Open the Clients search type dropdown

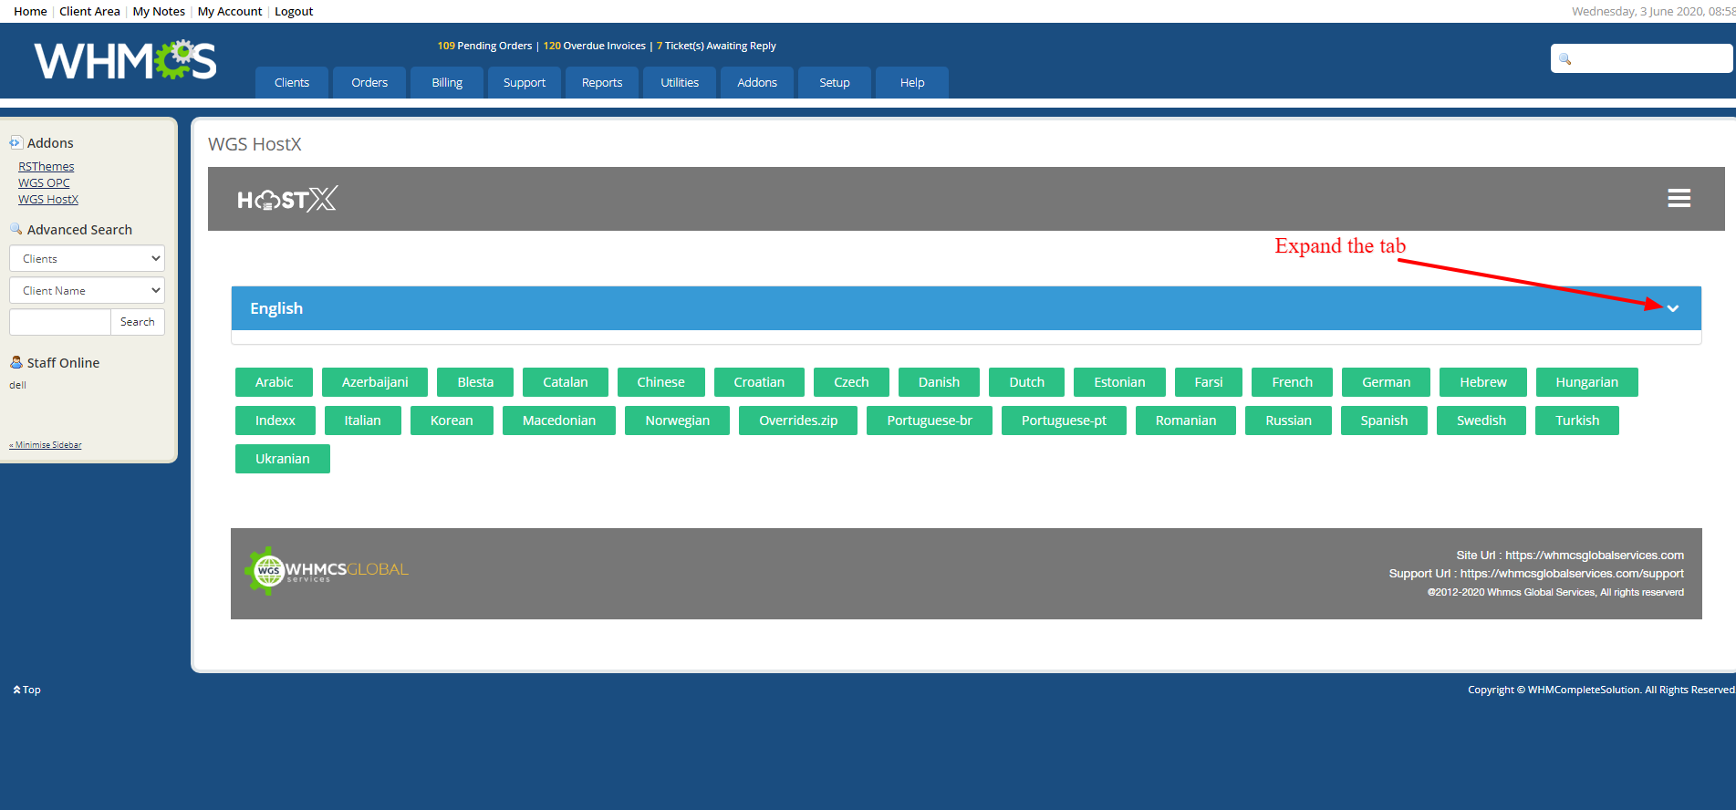[x=87, y=258]
